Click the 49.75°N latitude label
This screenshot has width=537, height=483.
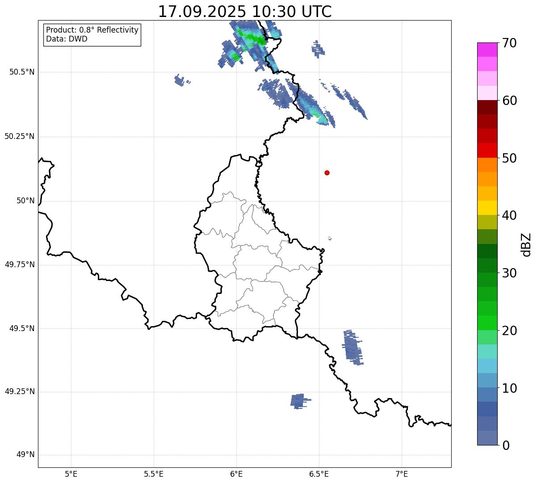coord(20,265)
